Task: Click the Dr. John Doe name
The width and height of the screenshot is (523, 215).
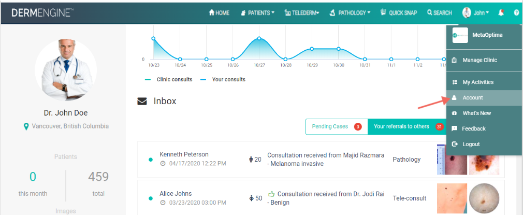Action: 66,113
